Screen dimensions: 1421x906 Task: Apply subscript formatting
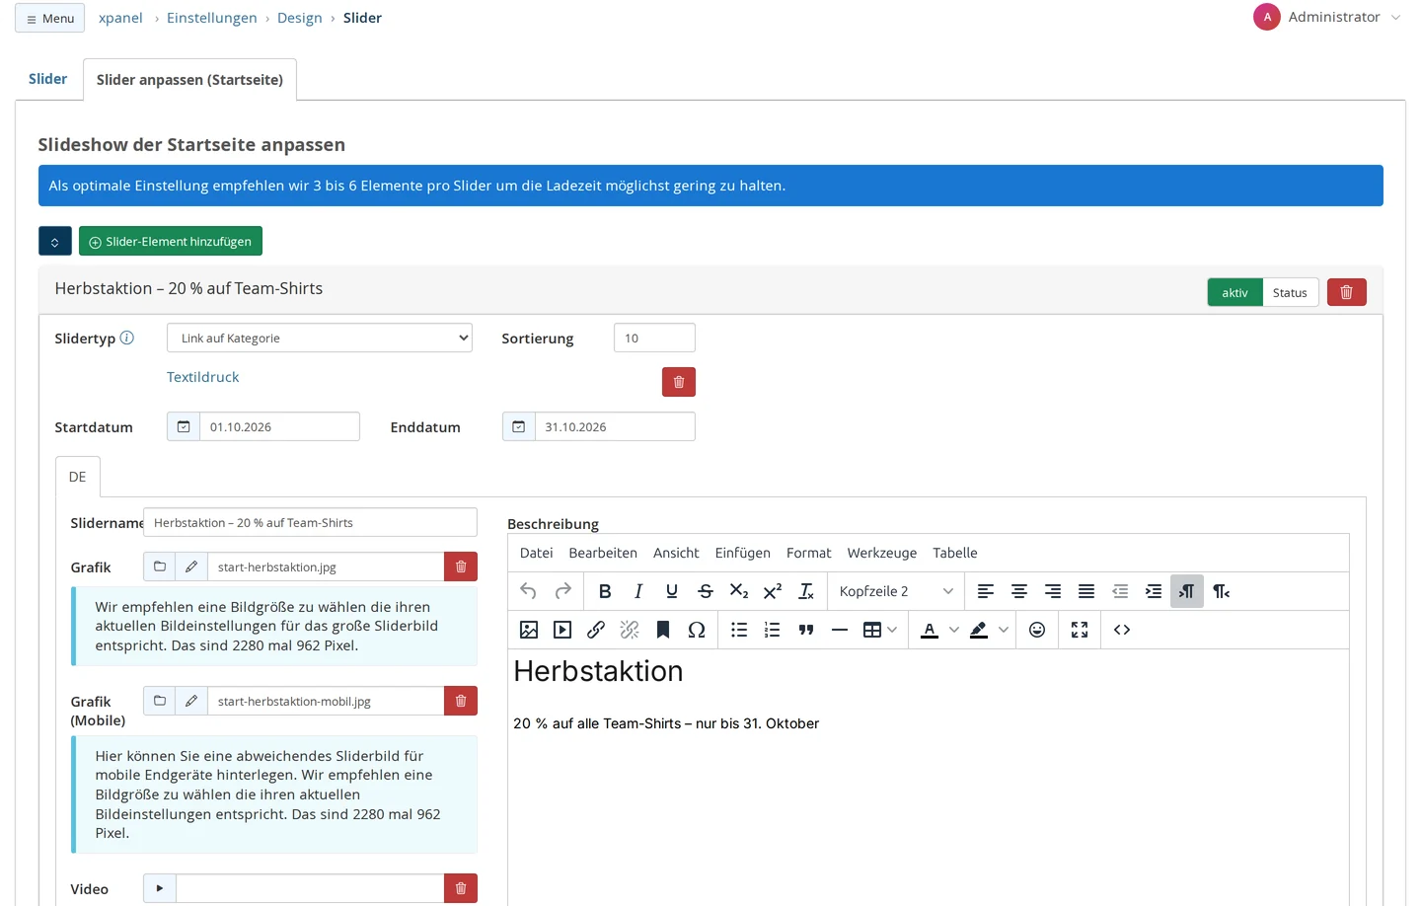(739, 591)
